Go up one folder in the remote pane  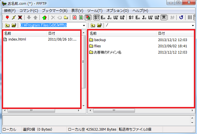click(x=93, y=25)
